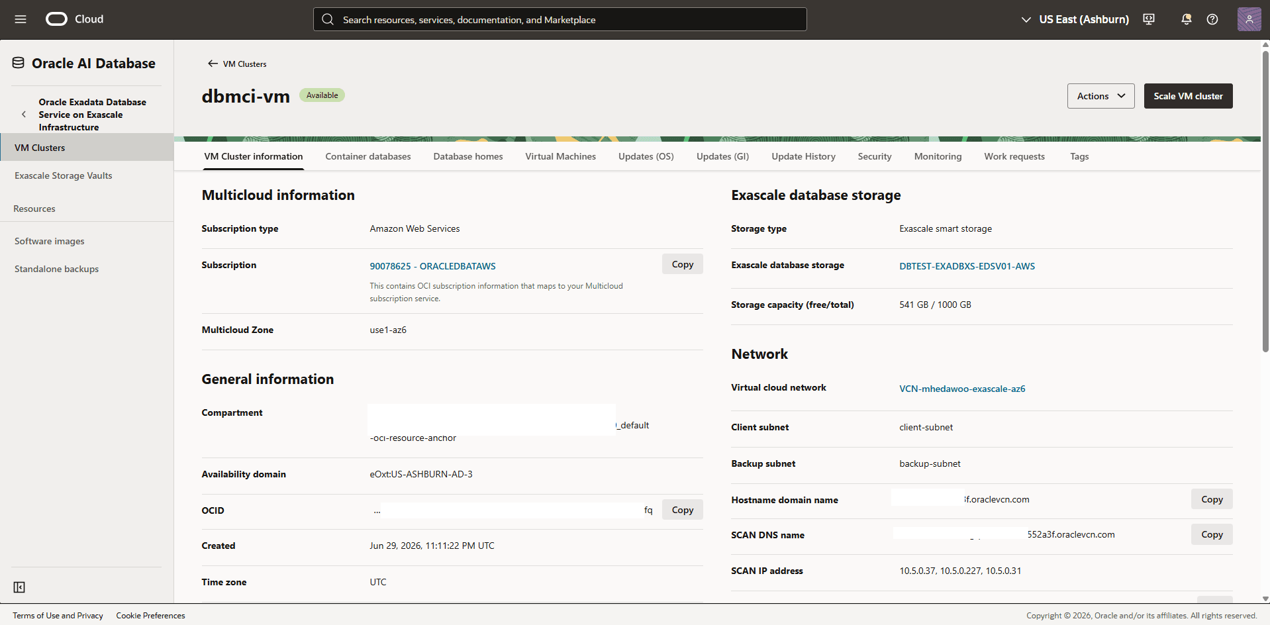The width and height of the screenshot is (1270, 625).
Task: Focus the search resources input field
Action: coord(560,19)
